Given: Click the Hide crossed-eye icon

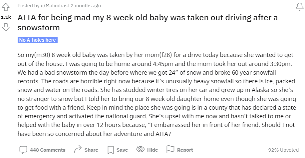Looking at the screenshot, I should 140,149.
